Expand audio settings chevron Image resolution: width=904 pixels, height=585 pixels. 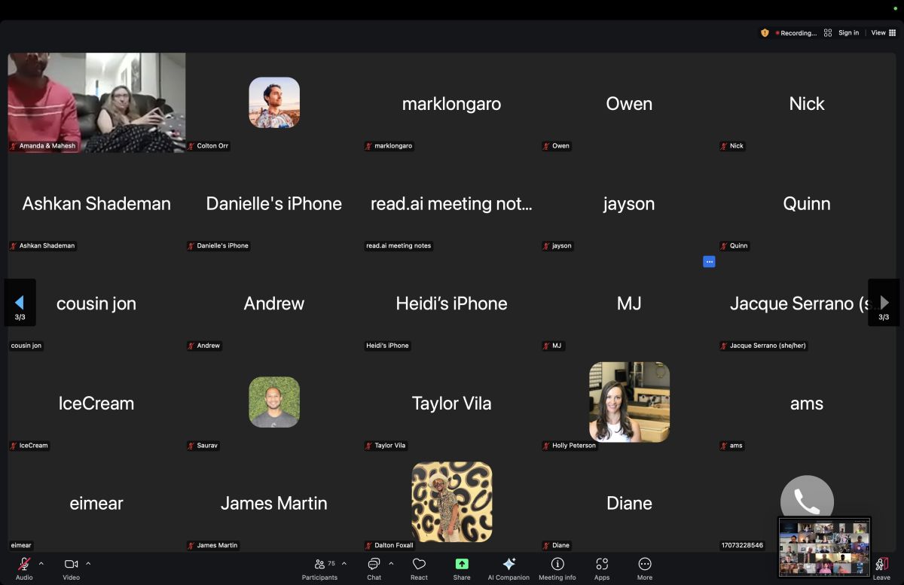click(41, 563)
